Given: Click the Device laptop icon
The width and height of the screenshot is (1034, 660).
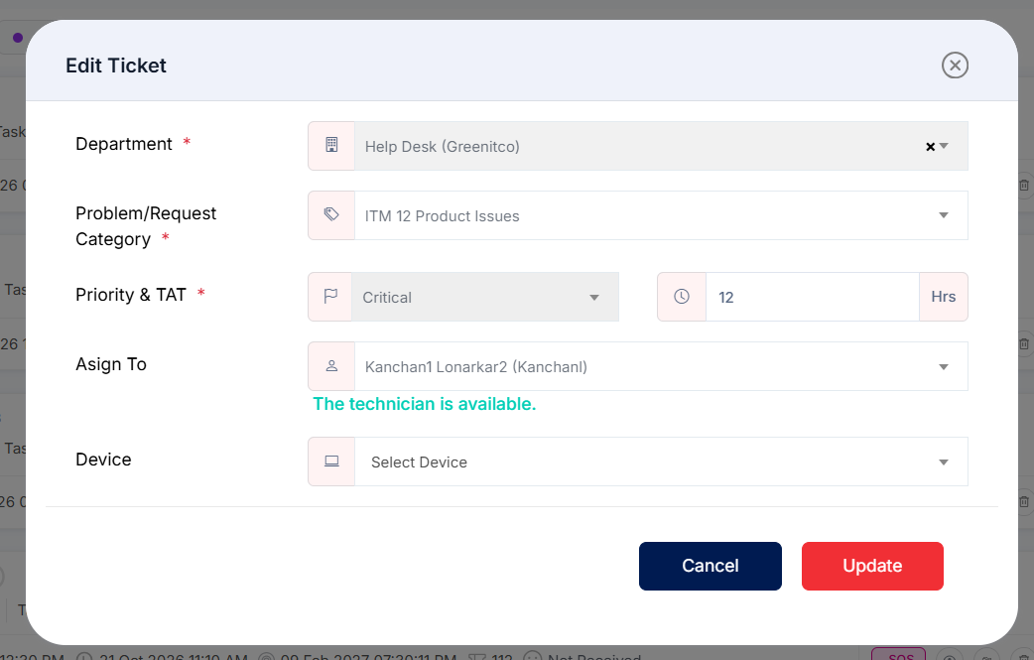Looking at the screenshot, I should (x=331, y=462).
